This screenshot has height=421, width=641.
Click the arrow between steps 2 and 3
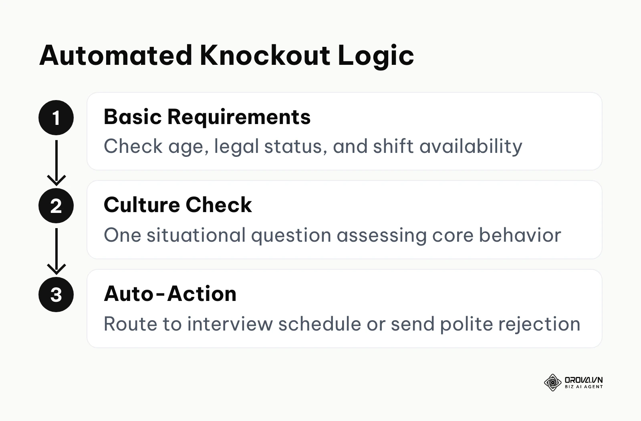coord(56,251)
